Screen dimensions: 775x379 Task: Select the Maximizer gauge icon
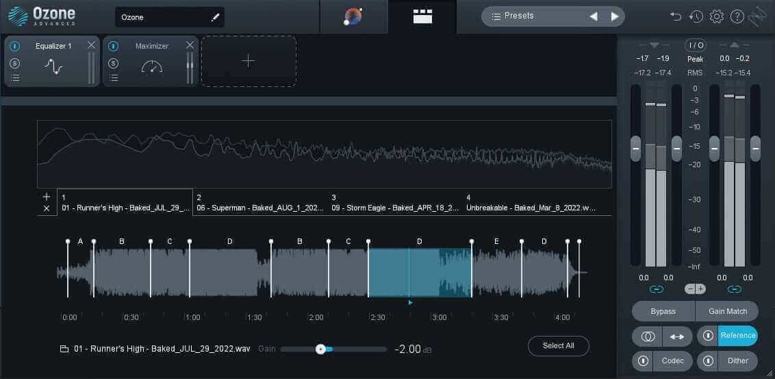(152, 66)
